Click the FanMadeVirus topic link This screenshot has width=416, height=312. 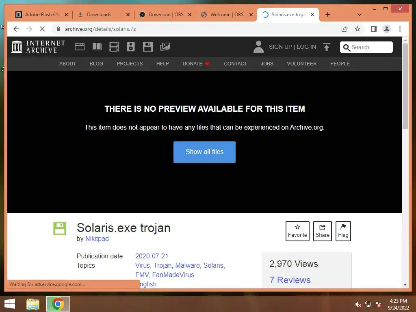click(x=173, y=275)
